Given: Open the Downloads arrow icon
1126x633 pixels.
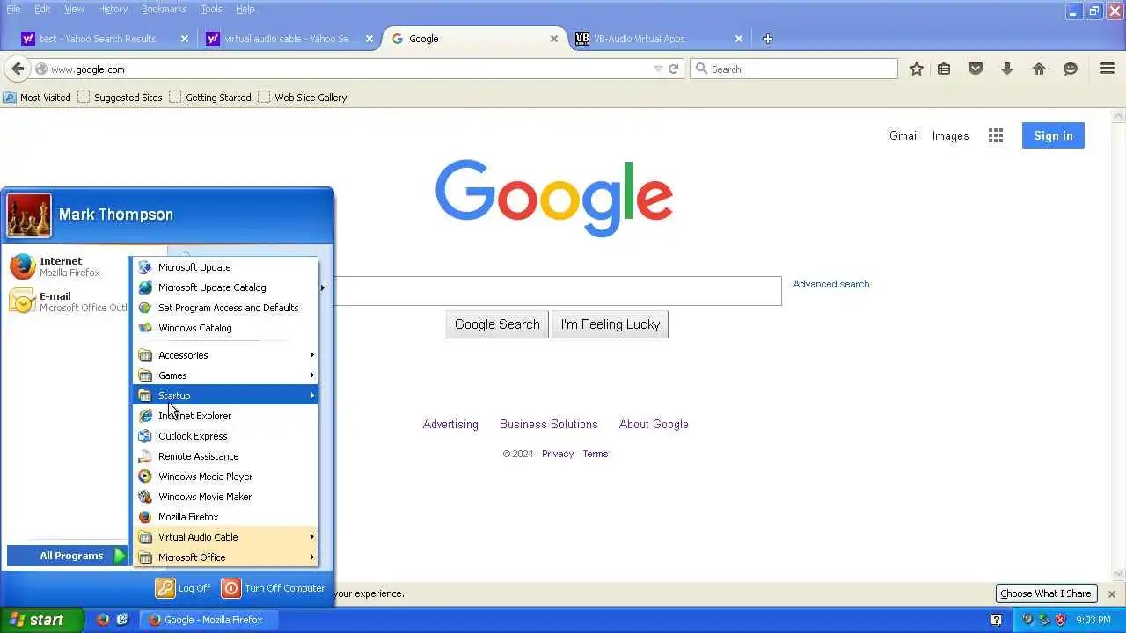Looking at the screenshot, I should point(1007,69).
